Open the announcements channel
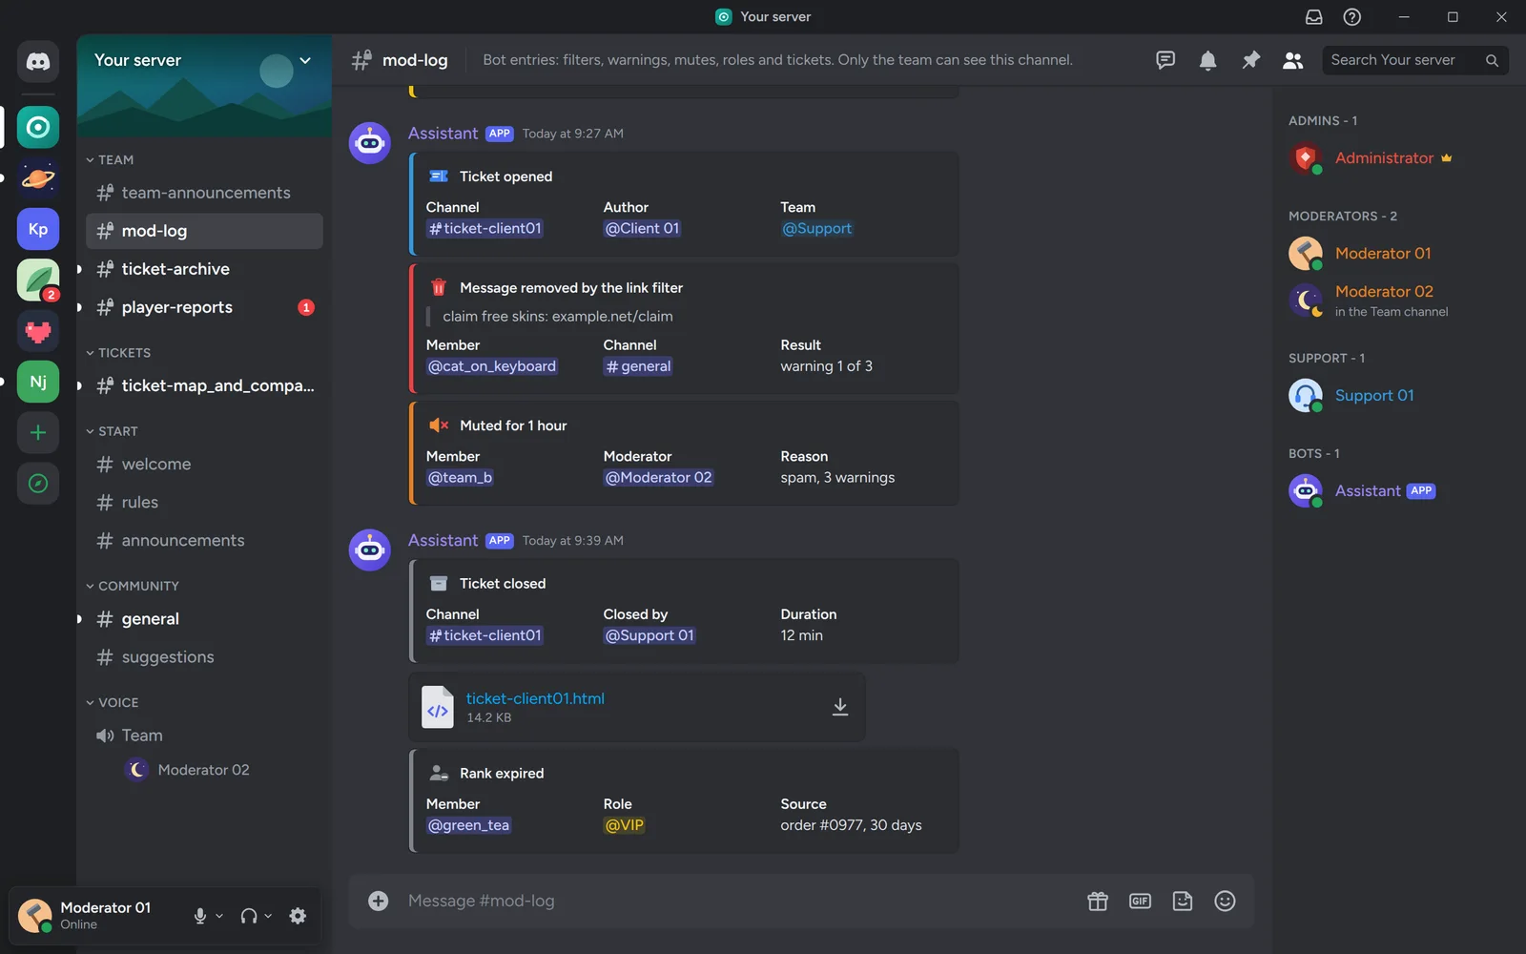The width and height of the screenshot is (1526, 954). pyautogui.click(x=204, y=540)
